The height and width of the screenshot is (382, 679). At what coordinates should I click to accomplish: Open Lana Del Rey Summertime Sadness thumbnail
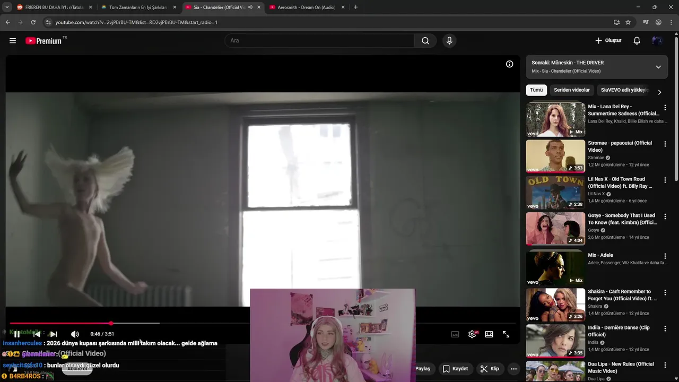555,119
